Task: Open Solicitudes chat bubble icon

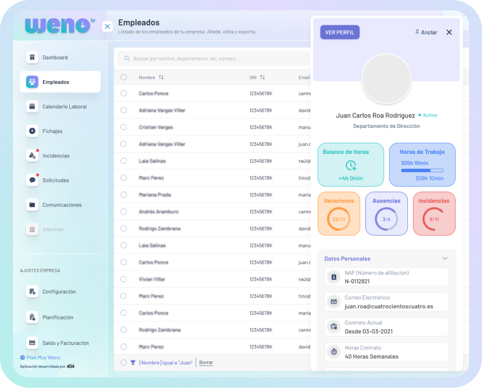Action: [32, 180]
